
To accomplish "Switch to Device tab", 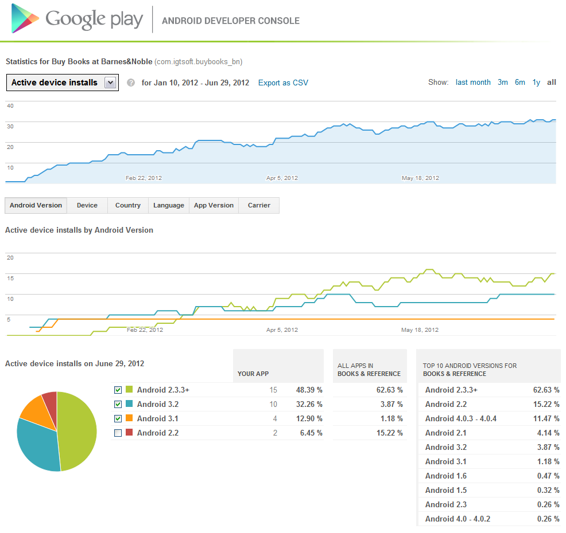I will pyautogui.click(x=87, y=205).
